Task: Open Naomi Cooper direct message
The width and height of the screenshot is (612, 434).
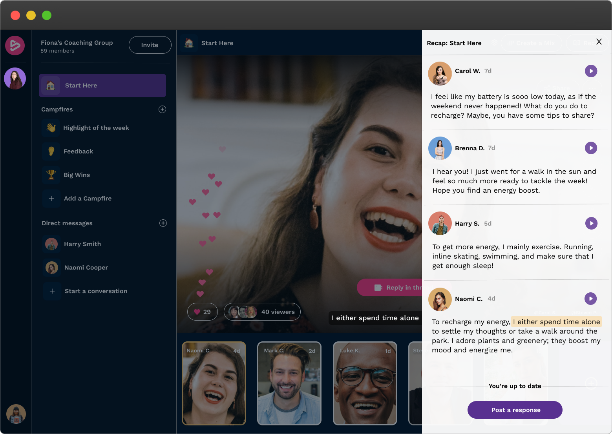Action: [x=86, y=268]
